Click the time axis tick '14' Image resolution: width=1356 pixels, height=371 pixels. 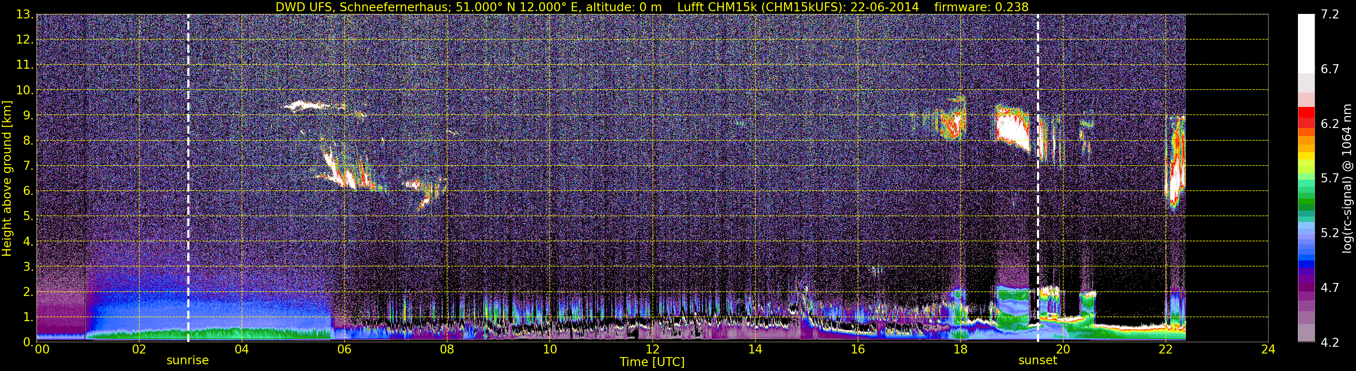[755, 349]
